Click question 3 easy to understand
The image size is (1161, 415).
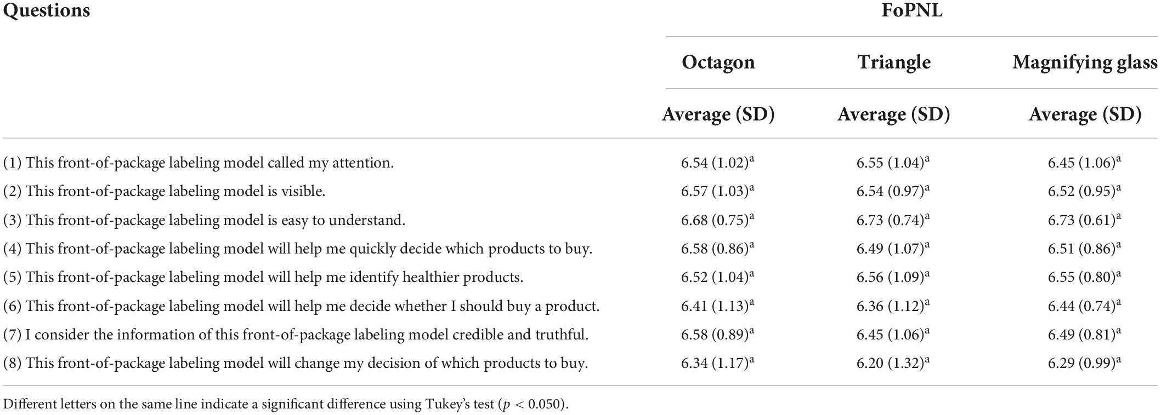pos(204,220)
